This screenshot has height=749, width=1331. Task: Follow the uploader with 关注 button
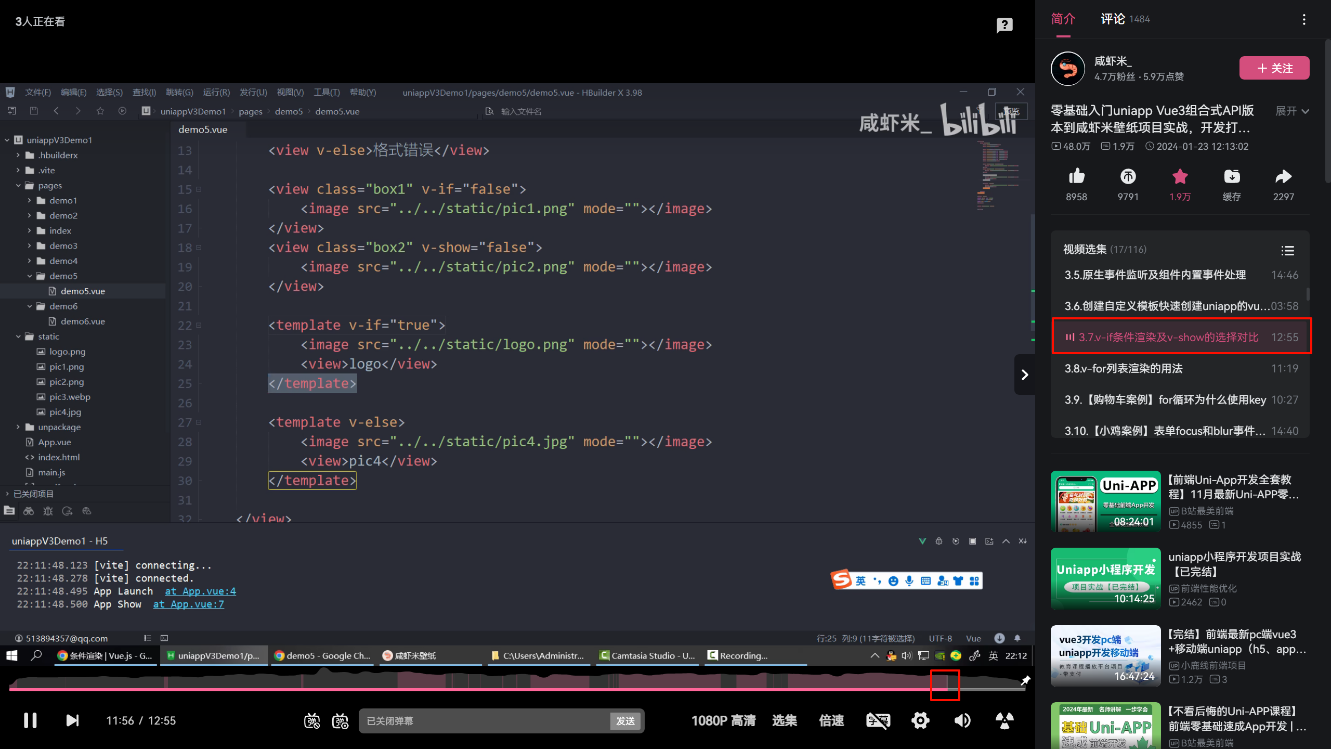1274,68
